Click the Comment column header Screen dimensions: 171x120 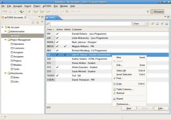pos(120,29)
